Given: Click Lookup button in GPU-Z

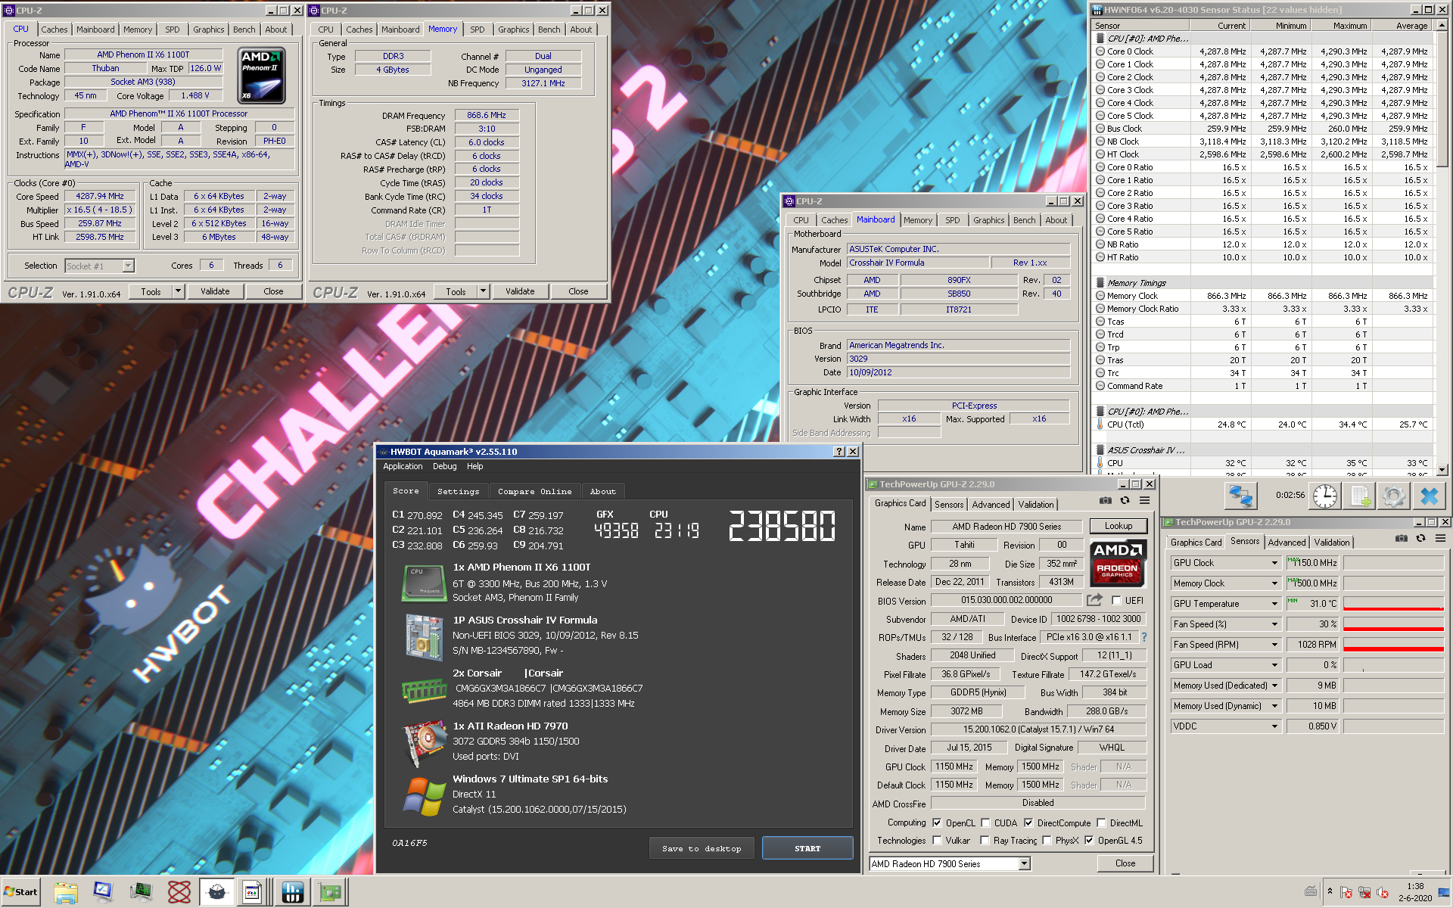Looking at the screenshot, I should click(x=1119, y=526).
